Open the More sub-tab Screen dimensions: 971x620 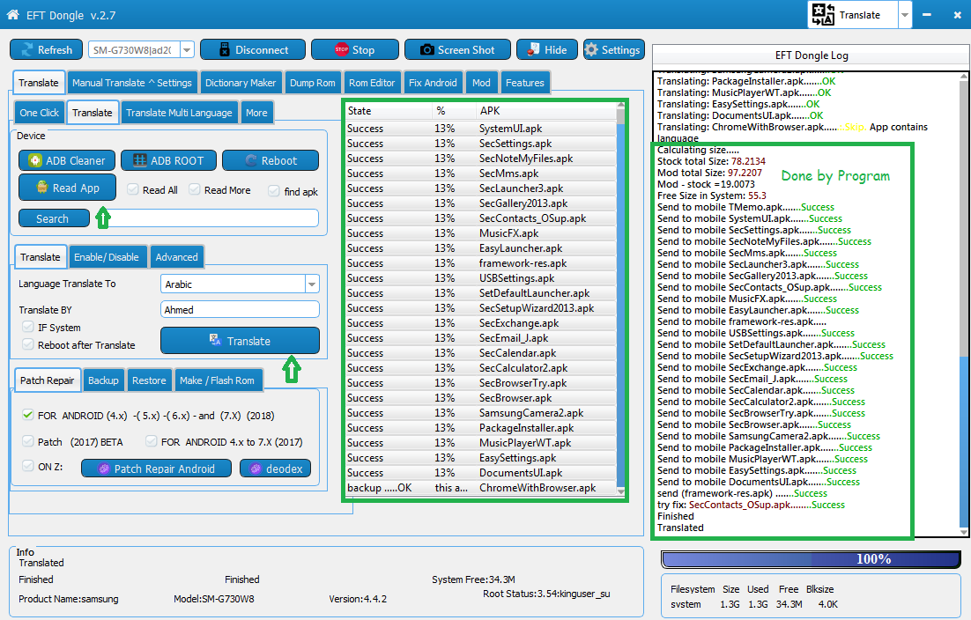pos(256,113)
